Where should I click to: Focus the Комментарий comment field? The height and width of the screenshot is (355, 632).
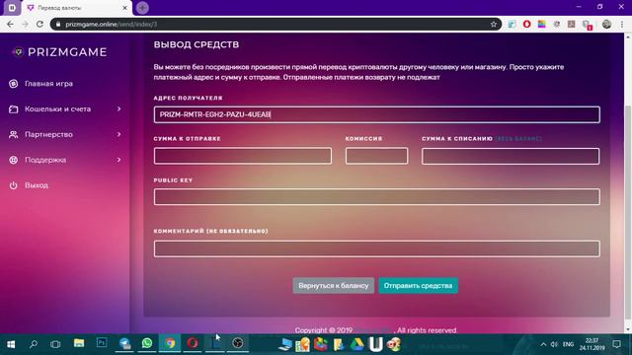pos(377,248)
